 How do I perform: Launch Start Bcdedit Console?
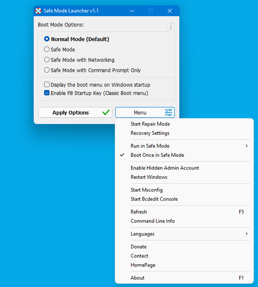(x=154, y=199)
